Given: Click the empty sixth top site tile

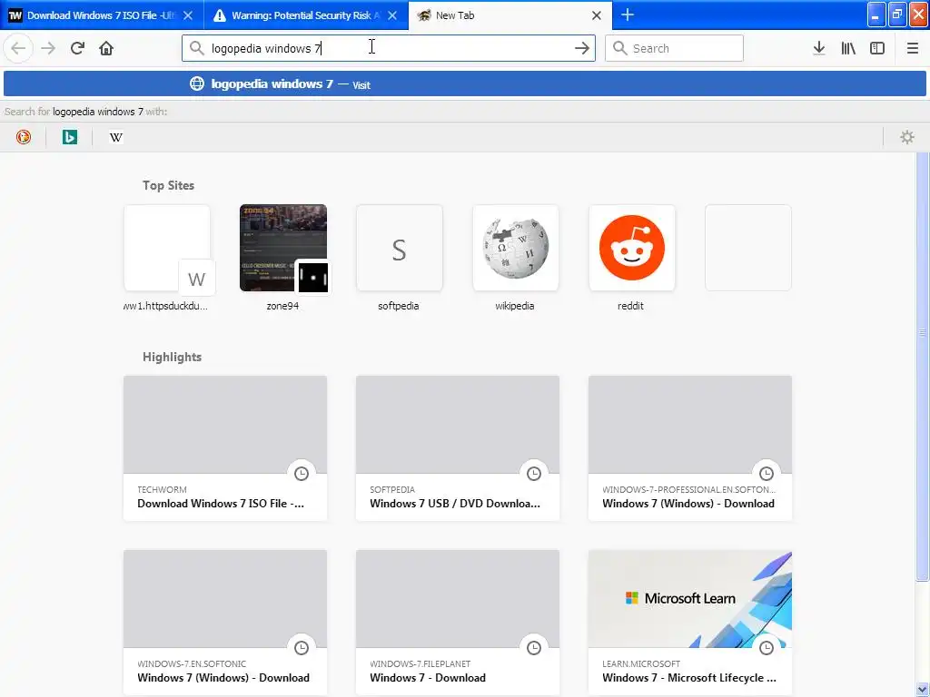Looking at the screenshot, I should tap(748, 248).
